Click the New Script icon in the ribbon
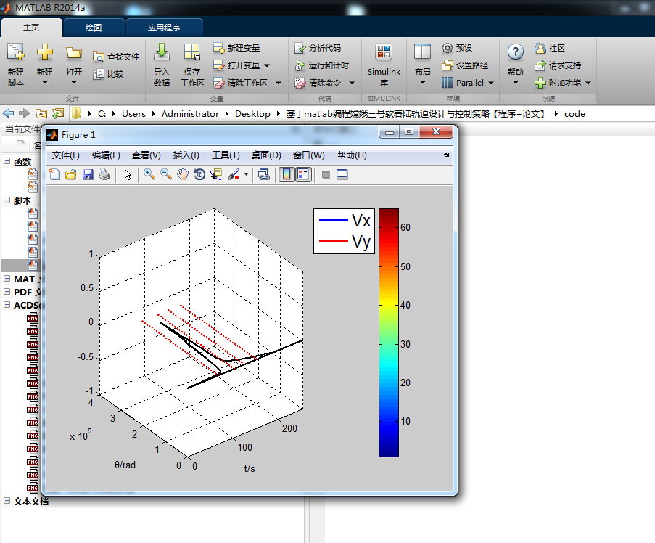The width and height of the screenshot is (655, 543). tap(16, 52)
